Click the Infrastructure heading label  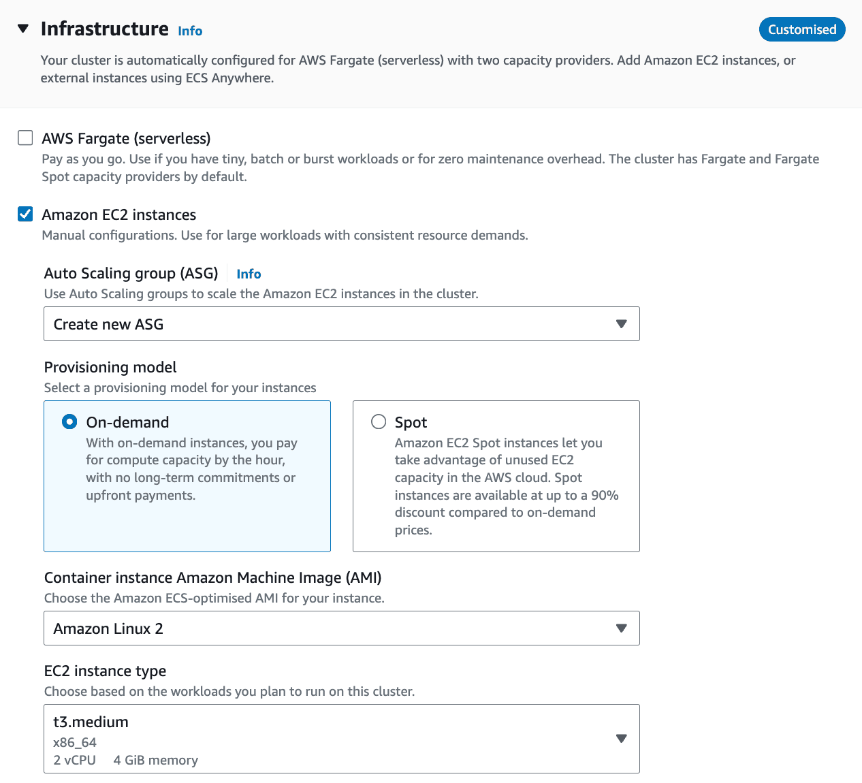[x=105, y=29]
